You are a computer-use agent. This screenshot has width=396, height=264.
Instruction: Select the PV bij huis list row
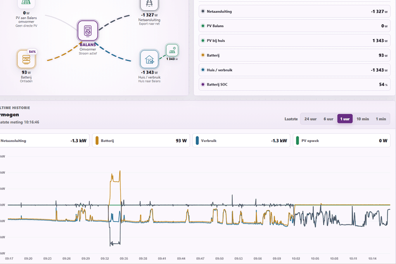click(x=295, y=41)
